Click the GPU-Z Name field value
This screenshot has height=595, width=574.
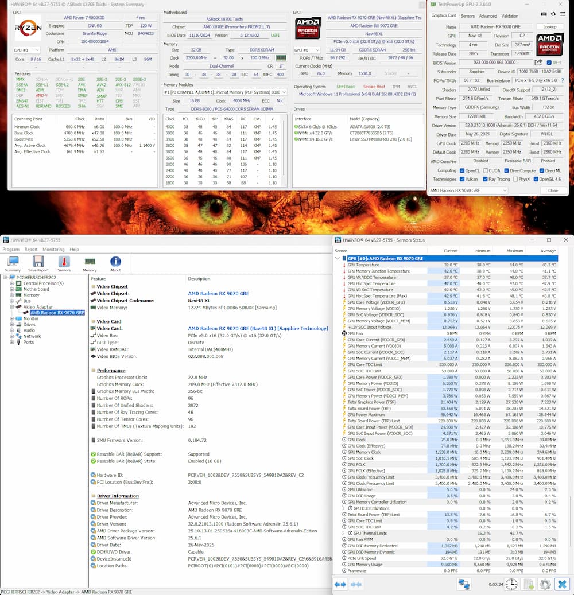click(x=496, y=27)
